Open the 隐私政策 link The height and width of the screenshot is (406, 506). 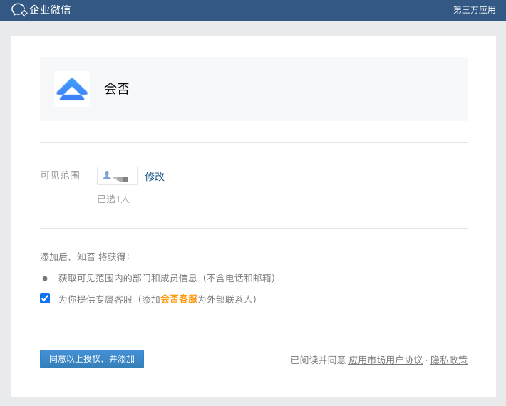click(x=449, y=360)
